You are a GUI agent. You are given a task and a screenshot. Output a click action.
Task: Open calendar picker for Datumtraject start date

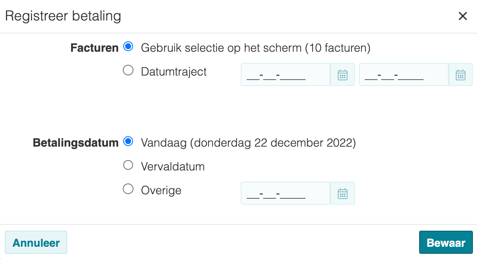343,75
